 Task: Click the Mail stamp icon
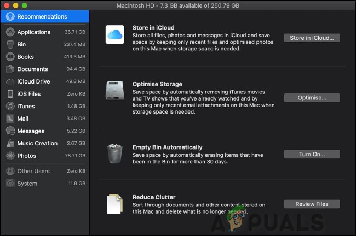click(10, 119)
